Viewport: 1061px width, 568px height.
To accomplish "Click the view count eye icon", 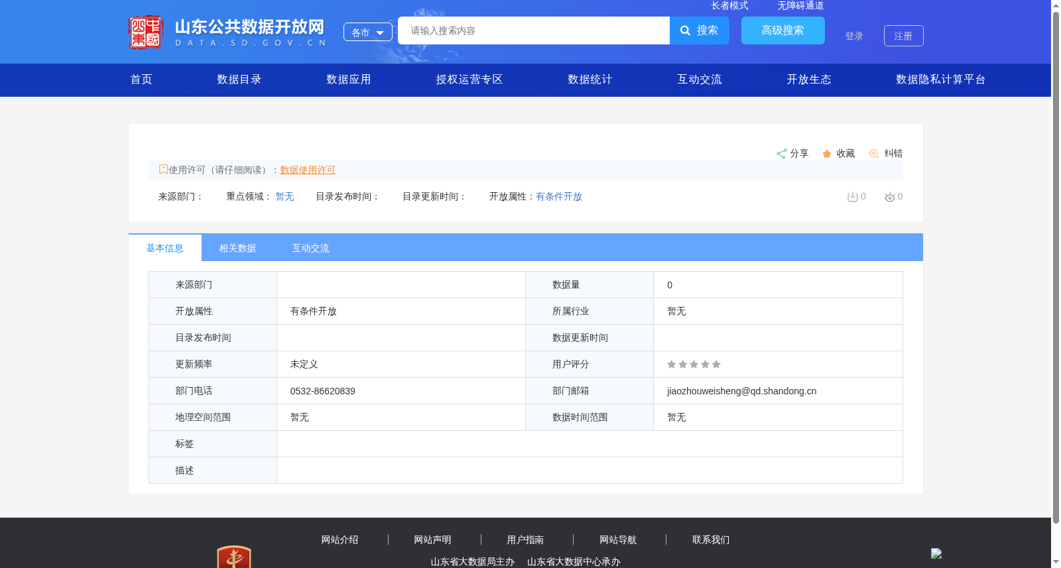I will 890,197.
